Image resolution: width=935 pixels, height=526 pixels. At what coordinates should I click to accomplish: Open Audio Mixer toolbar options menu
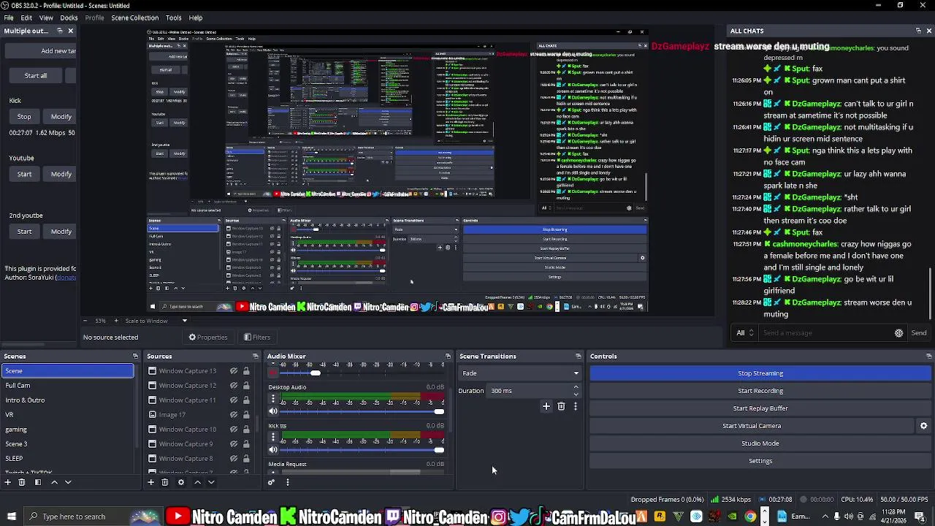pos(287,482)
